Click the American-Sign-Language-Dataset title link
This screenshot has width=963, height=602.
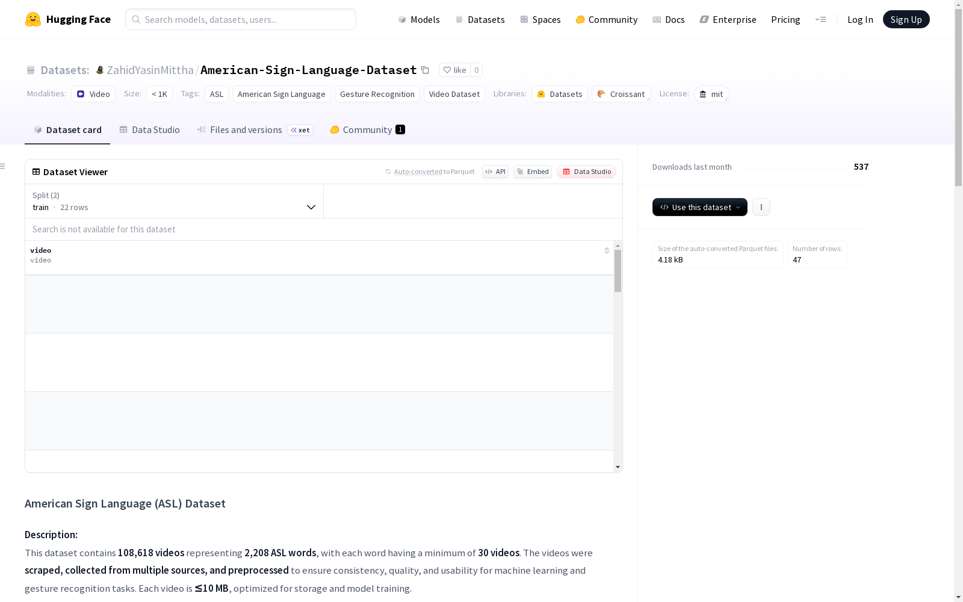click(x=309, y=70)
